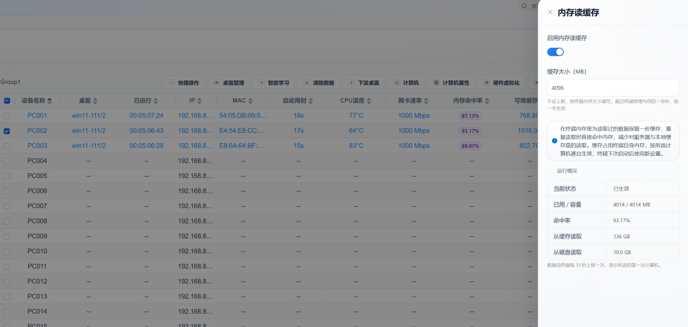Viewport: 688px width, 327px height.
Task: Check the PC001 row checkbox
Action: pos(7,115)
